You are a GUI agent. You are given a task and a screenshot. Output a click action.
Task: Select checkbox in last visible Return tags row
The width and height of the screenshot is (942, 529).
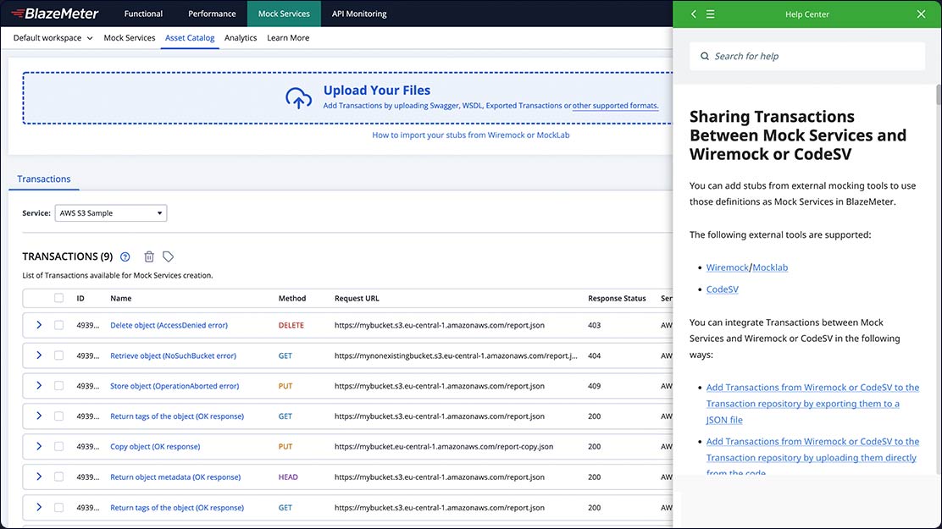[59, 507]
